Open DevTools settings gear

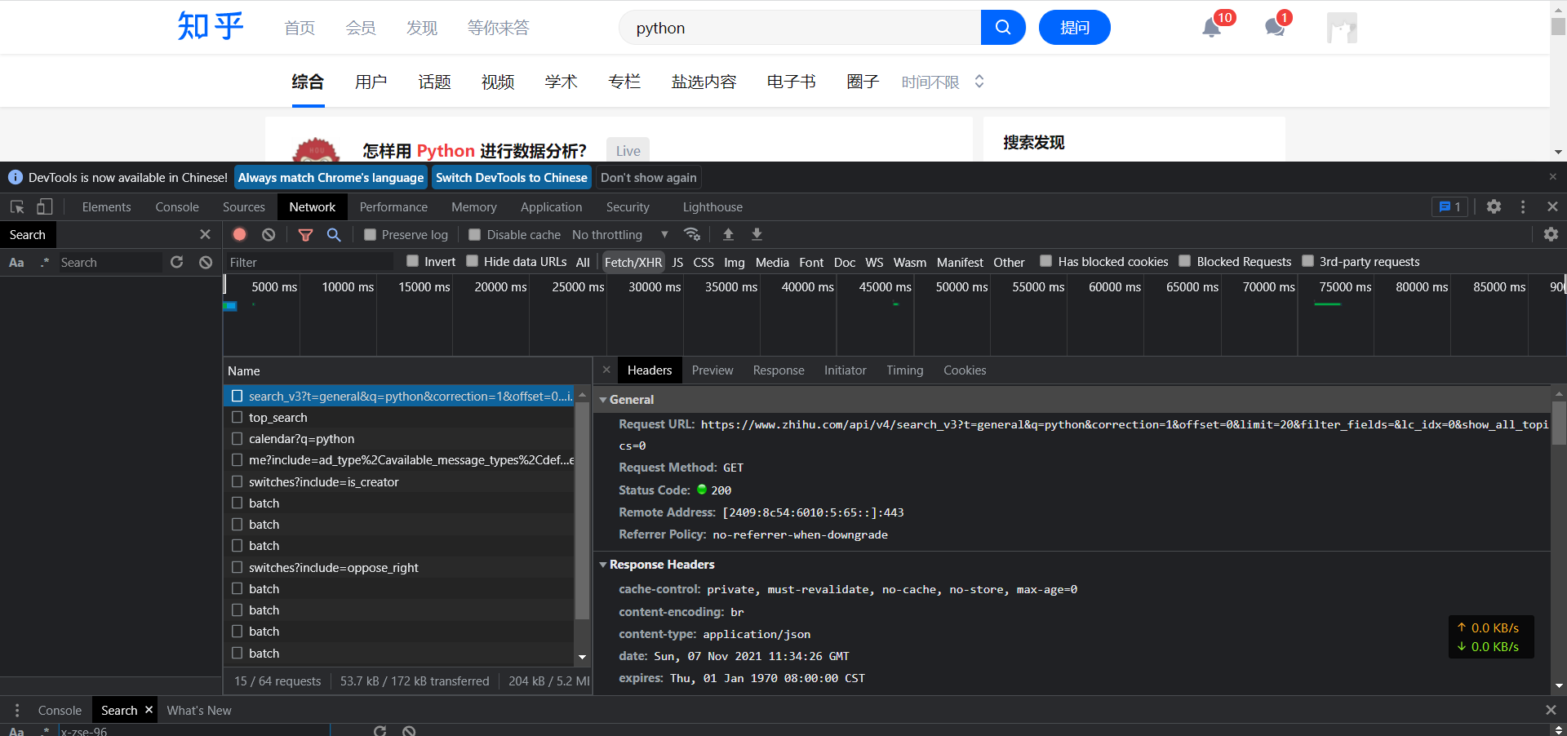click(x=1494, y=206)
